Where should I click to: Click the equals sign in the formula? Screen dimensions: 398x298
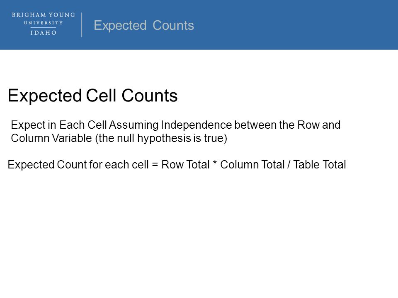[155, 165]
